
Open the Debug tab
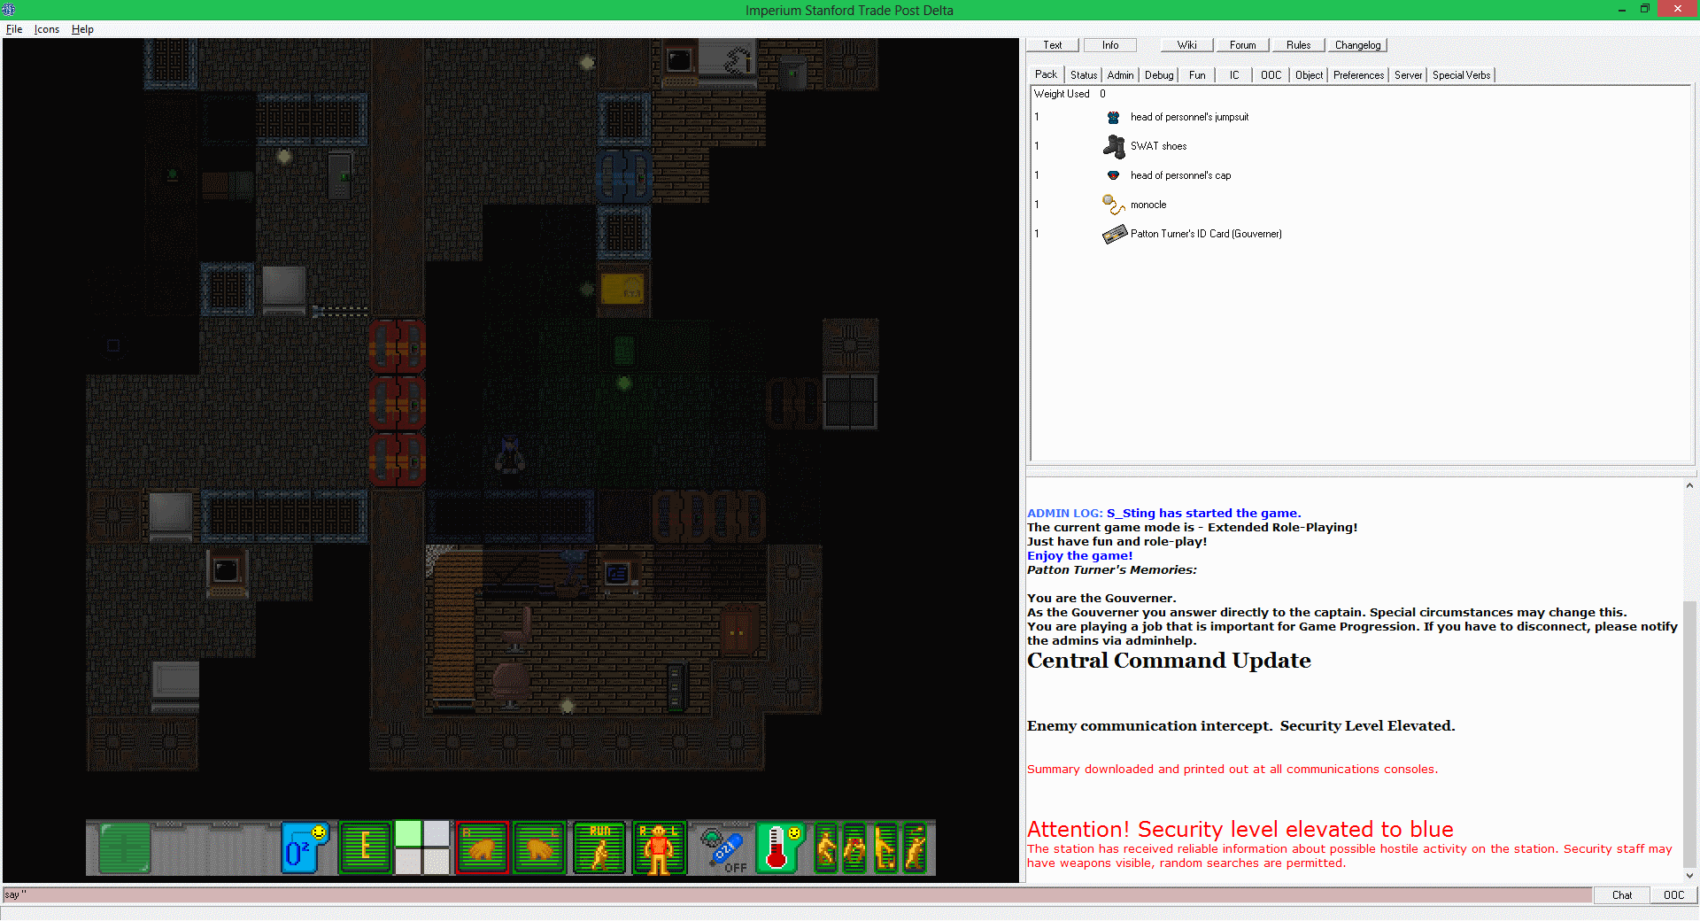[x=1159, y=75]
